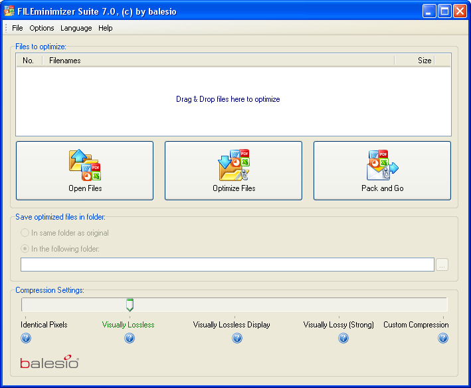This screenshot has width=471, height=388.
Task: Click the balesio logo
Action: point(50,362)
